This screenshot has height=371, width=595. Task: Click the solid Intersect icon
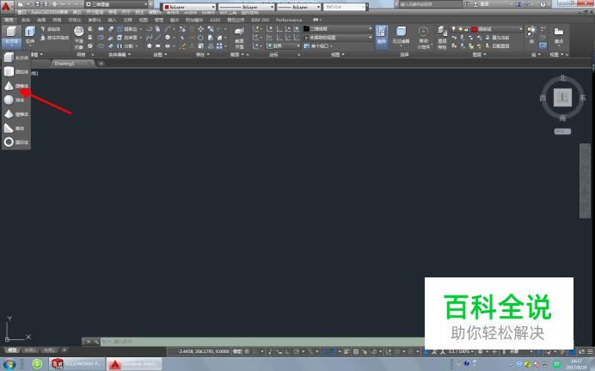tap(101, 46)
